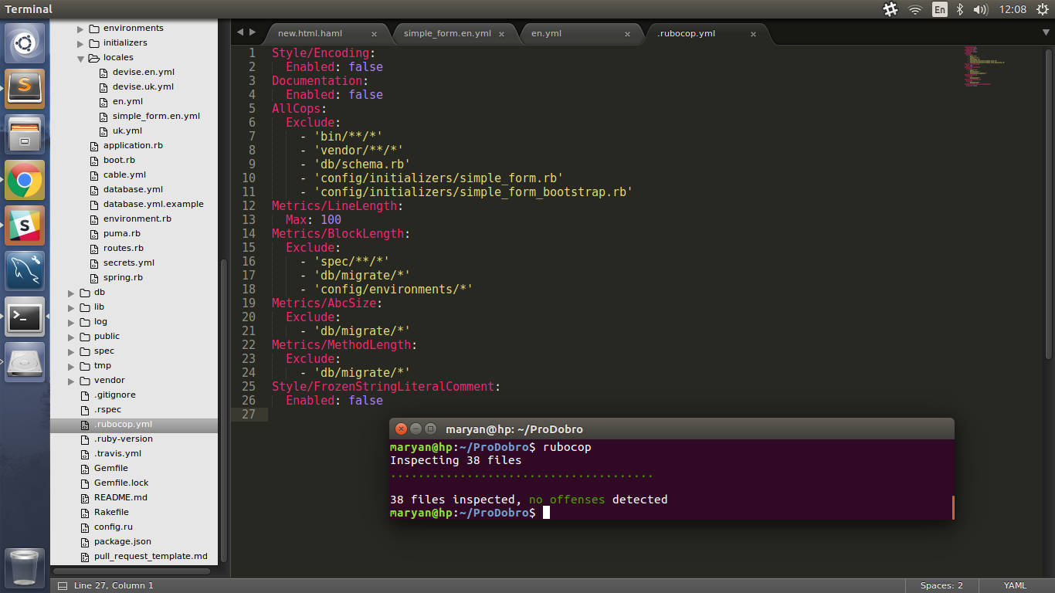1055x593 pixels.
Task: Launch Google Chrome from dock
Action: 25,181
